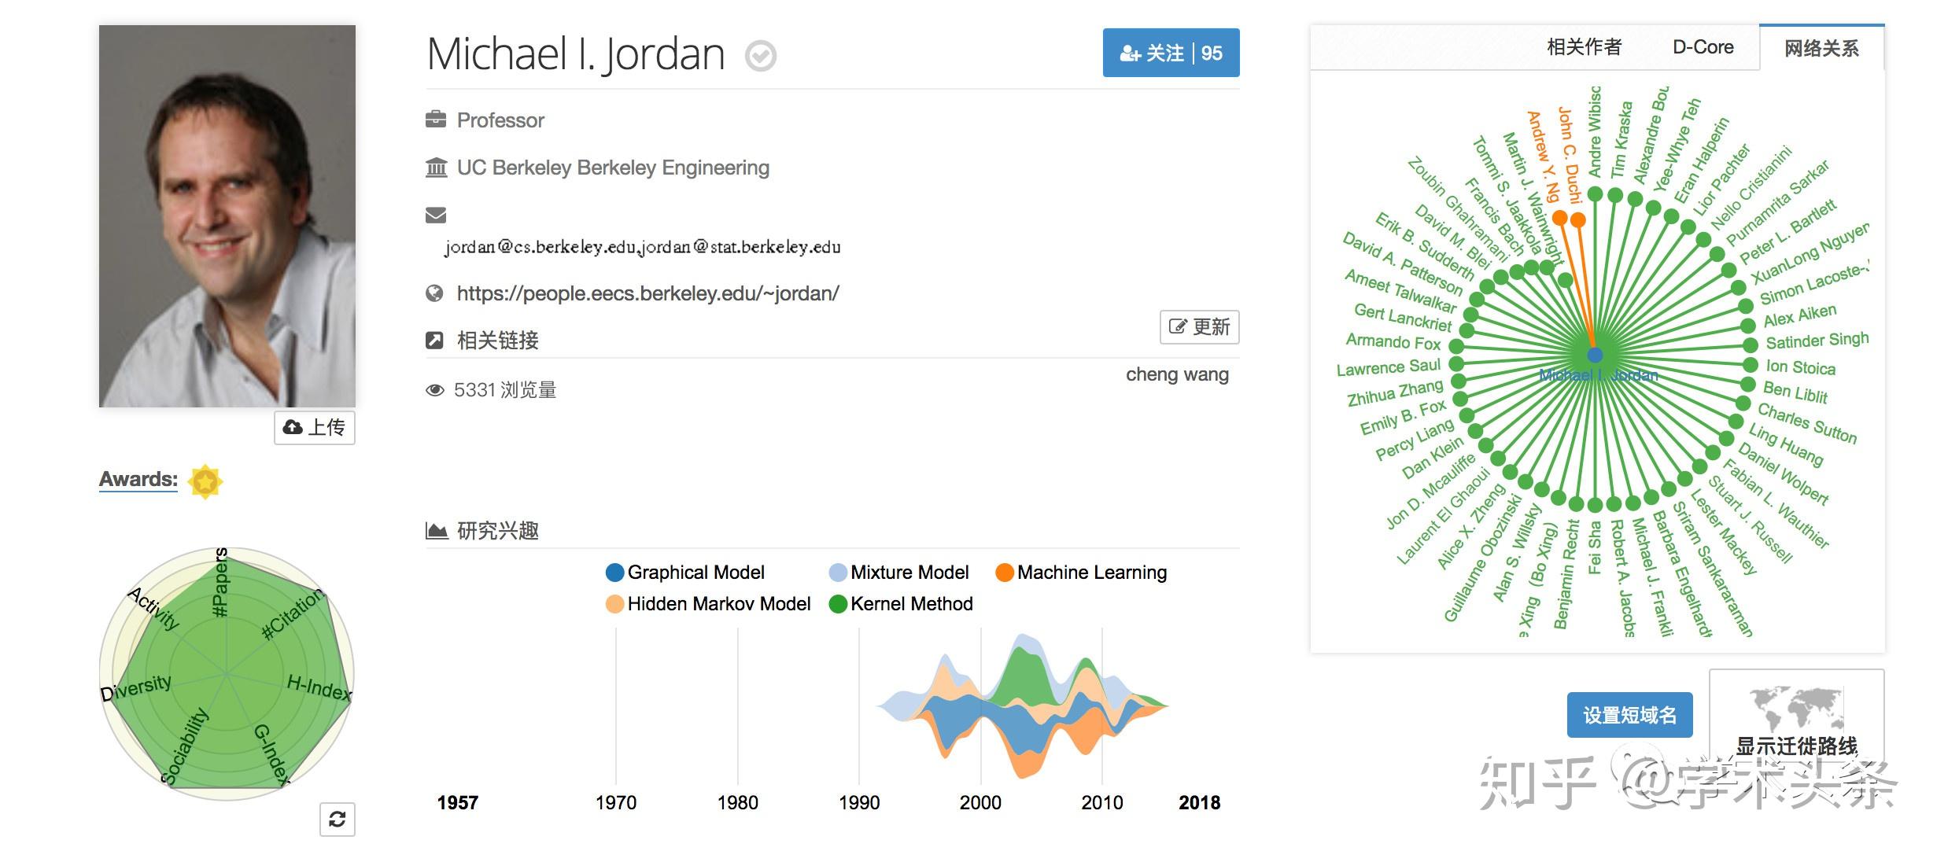Switch to the 相关作者 tab

(1584, 47)
